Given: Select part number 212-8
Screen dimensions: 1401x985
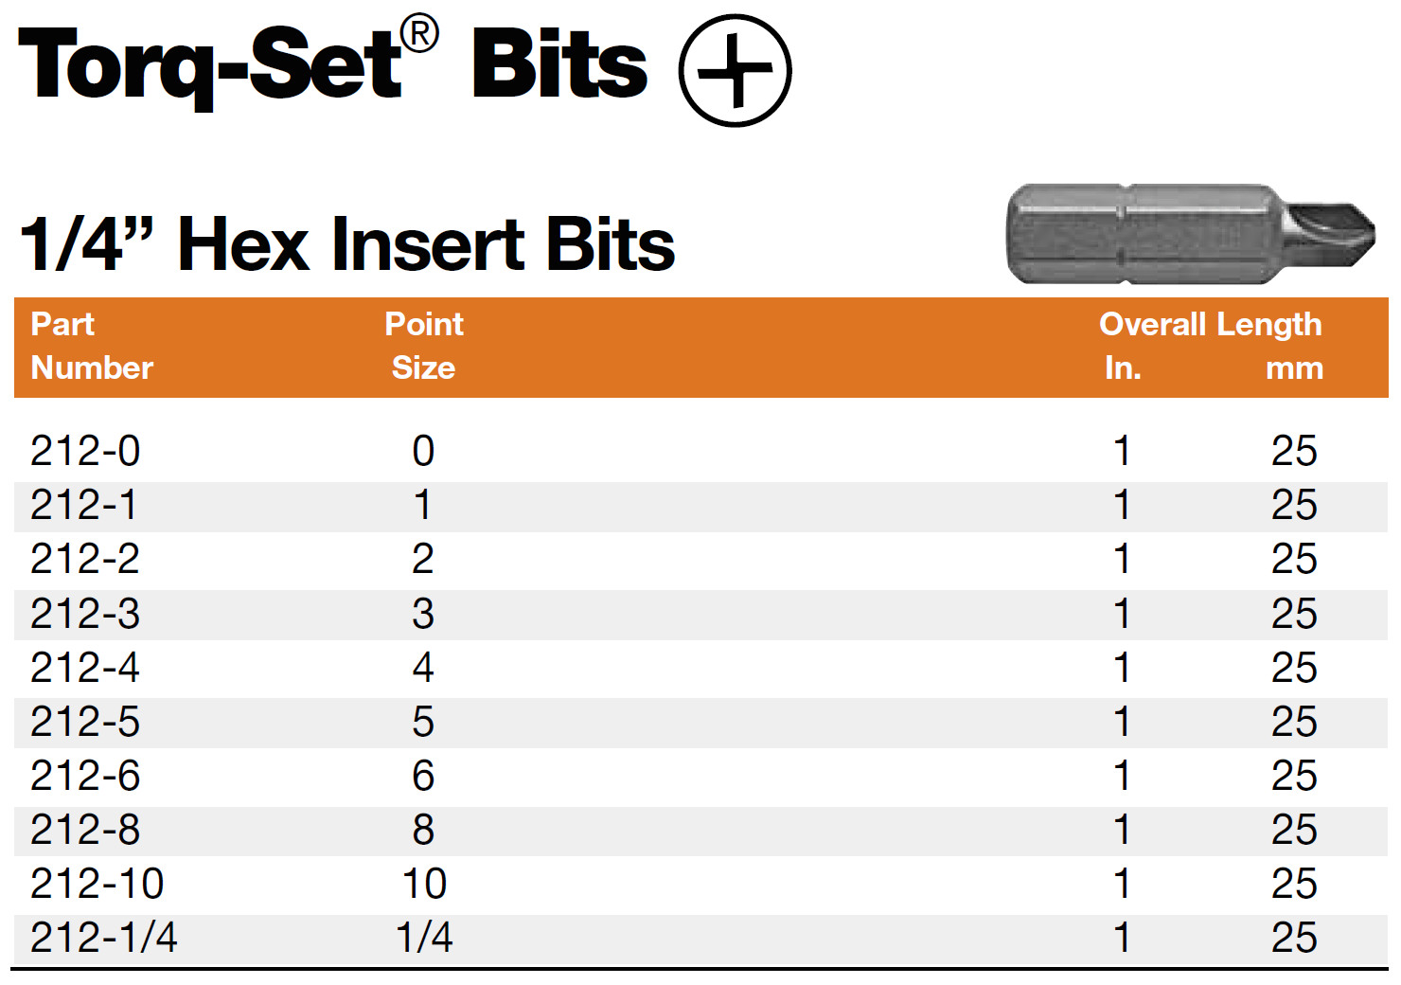Looking at the screenshot, I should pyautogui.click(x=85, y=830).
